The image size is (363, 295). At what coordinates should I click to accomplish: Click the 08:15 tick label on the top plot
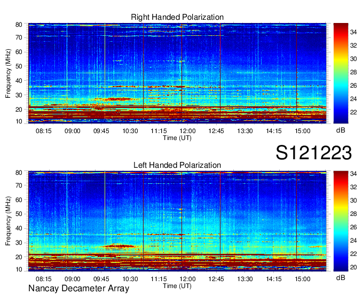(44, 131)
